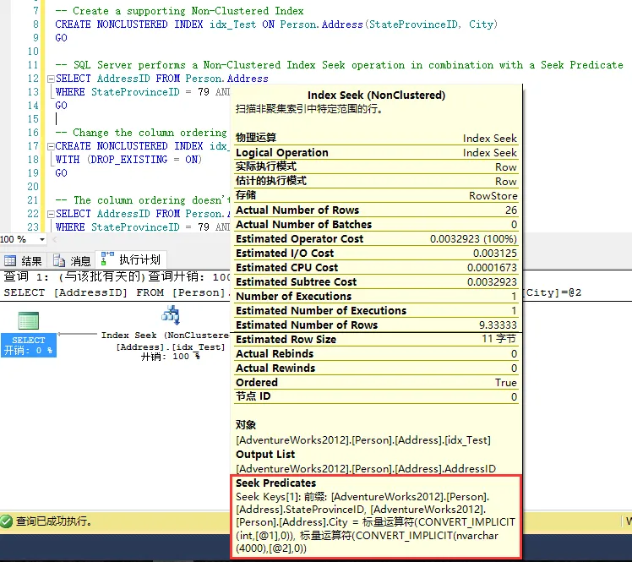632x562 pixels.
Task: Collapse the SELECT block on line 22
Action: coord(51,214)
